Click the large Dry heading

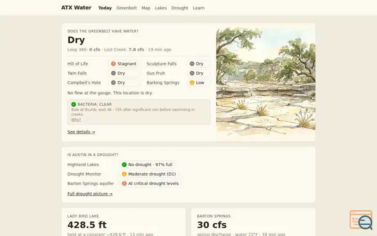coord(76,40)
